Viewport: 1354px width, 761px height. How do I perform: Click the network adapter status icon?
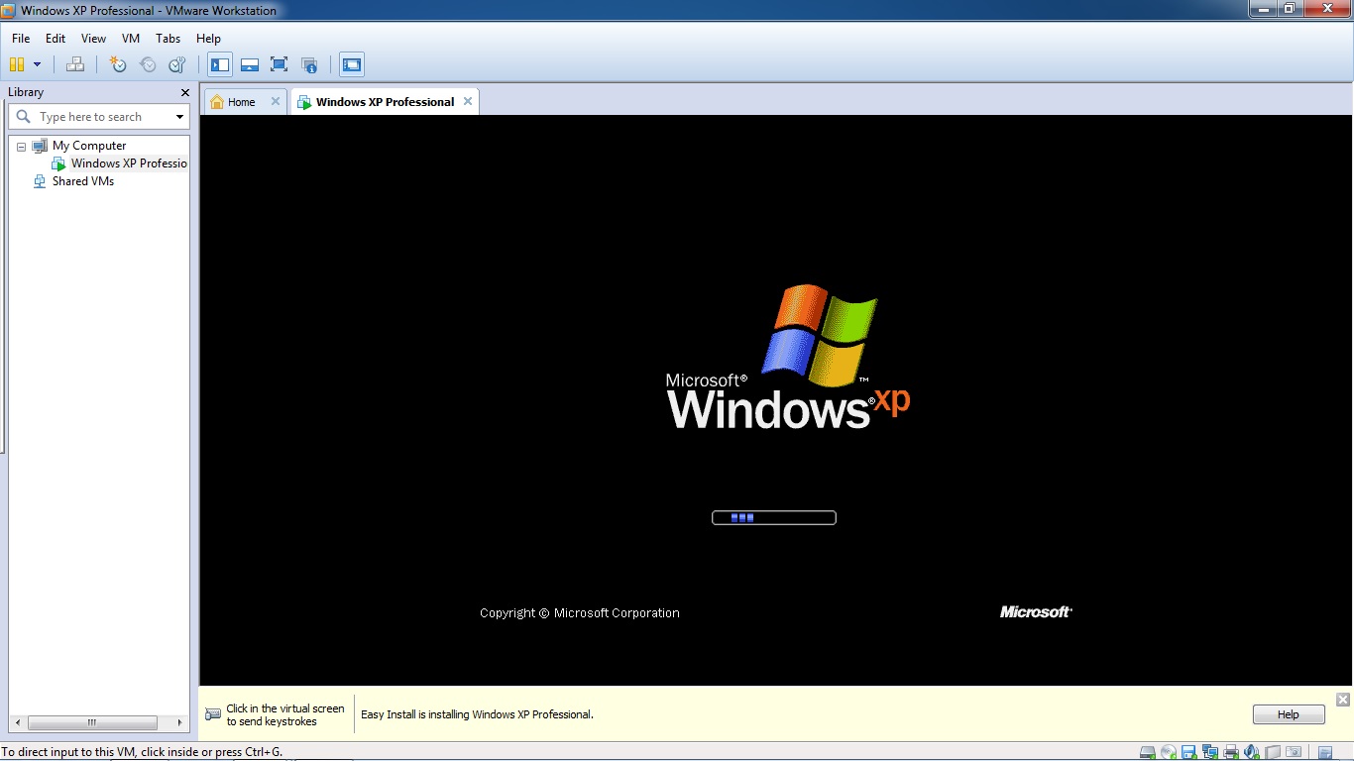pos(1208,752)
